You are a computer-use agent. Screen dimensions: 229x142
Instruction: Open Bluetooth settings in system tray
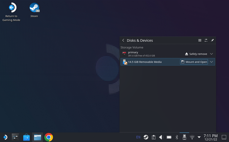(177, 137)
